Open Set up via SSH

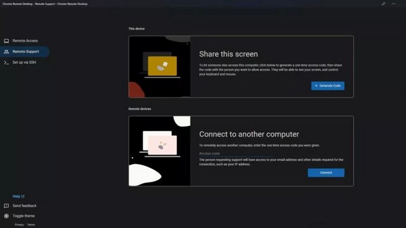pyautogui.click(x=25, y=62)
